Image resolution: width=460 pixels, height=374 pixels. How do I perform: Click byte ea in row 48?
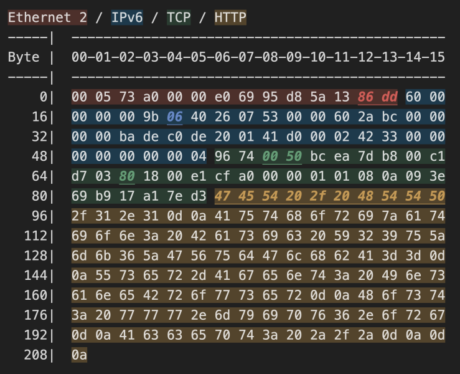tap(342, 156)
